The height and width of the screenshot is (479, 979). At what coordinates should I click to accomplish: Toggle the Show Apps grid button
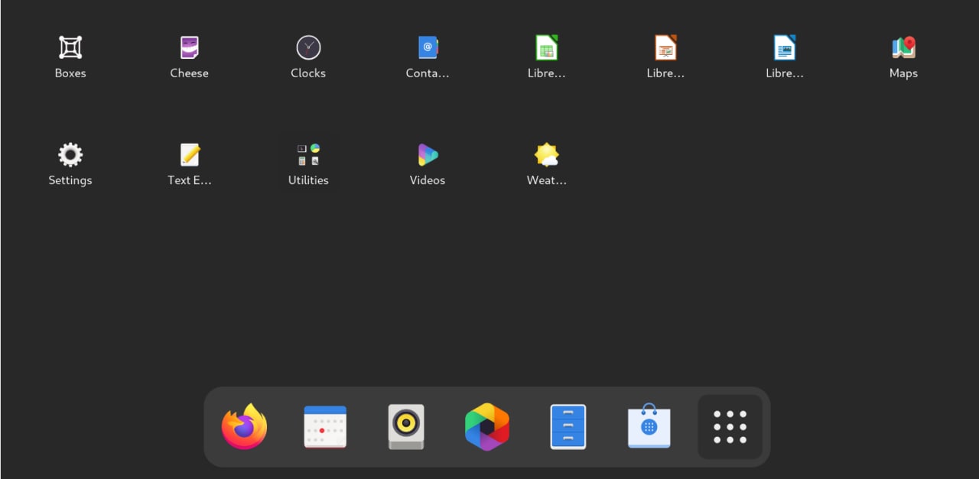730,426
